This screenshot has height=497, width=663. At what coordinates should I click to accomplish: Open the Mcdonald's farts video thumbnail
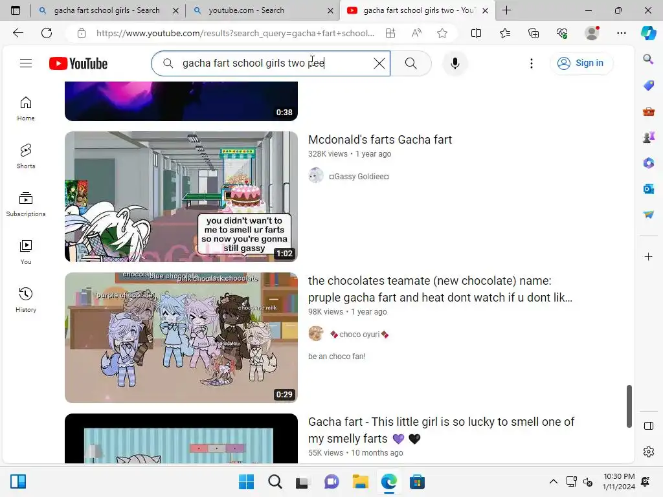[181, 197]
